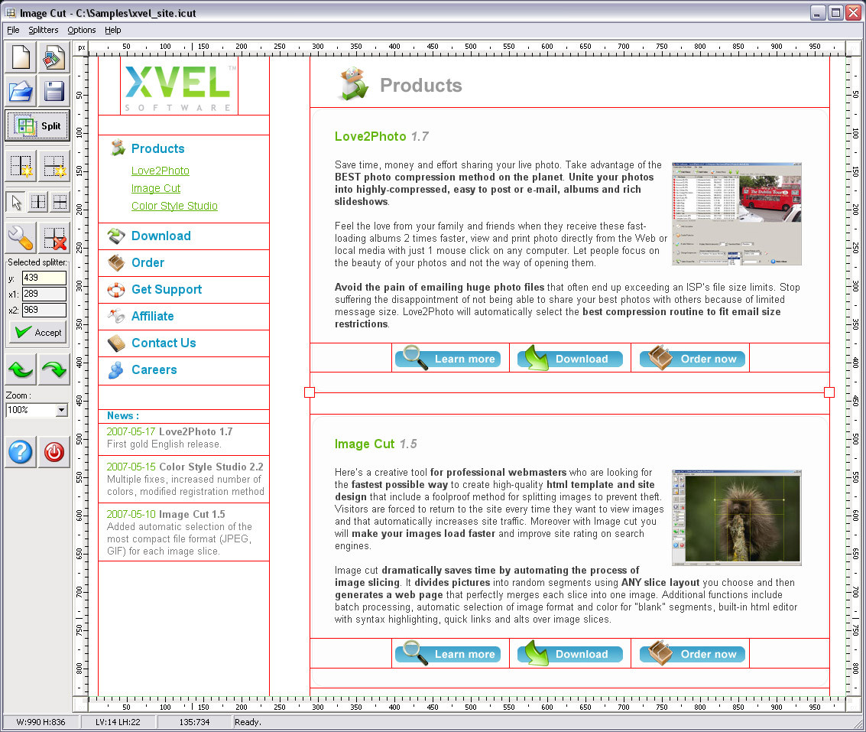Click the Contact Us book icon

tap(116, 343)
